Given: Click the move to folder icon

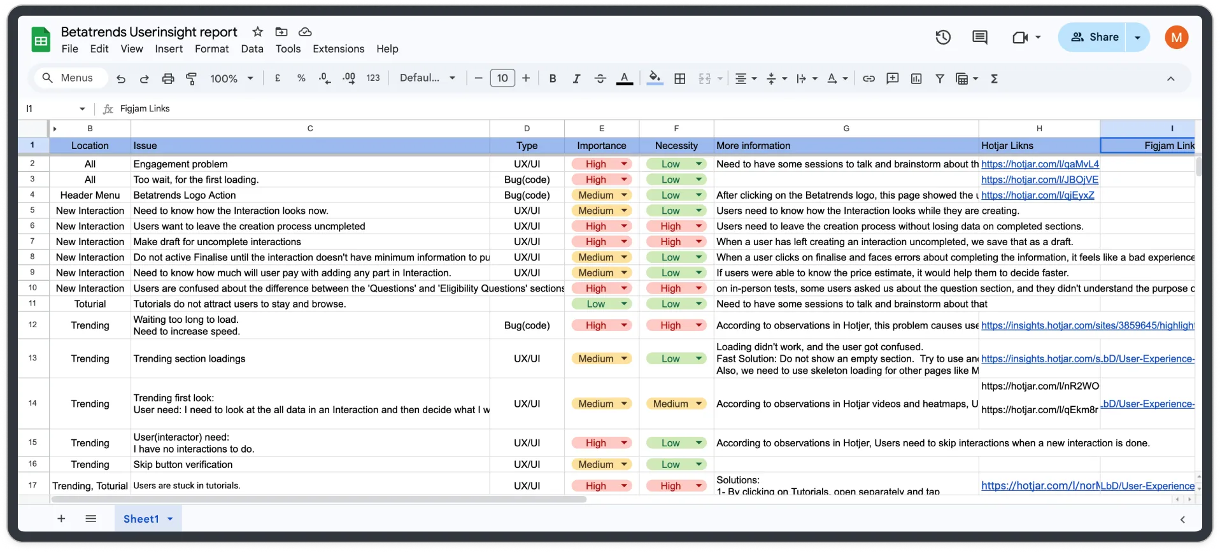Looking at the screenshot, I should [281, 32].
